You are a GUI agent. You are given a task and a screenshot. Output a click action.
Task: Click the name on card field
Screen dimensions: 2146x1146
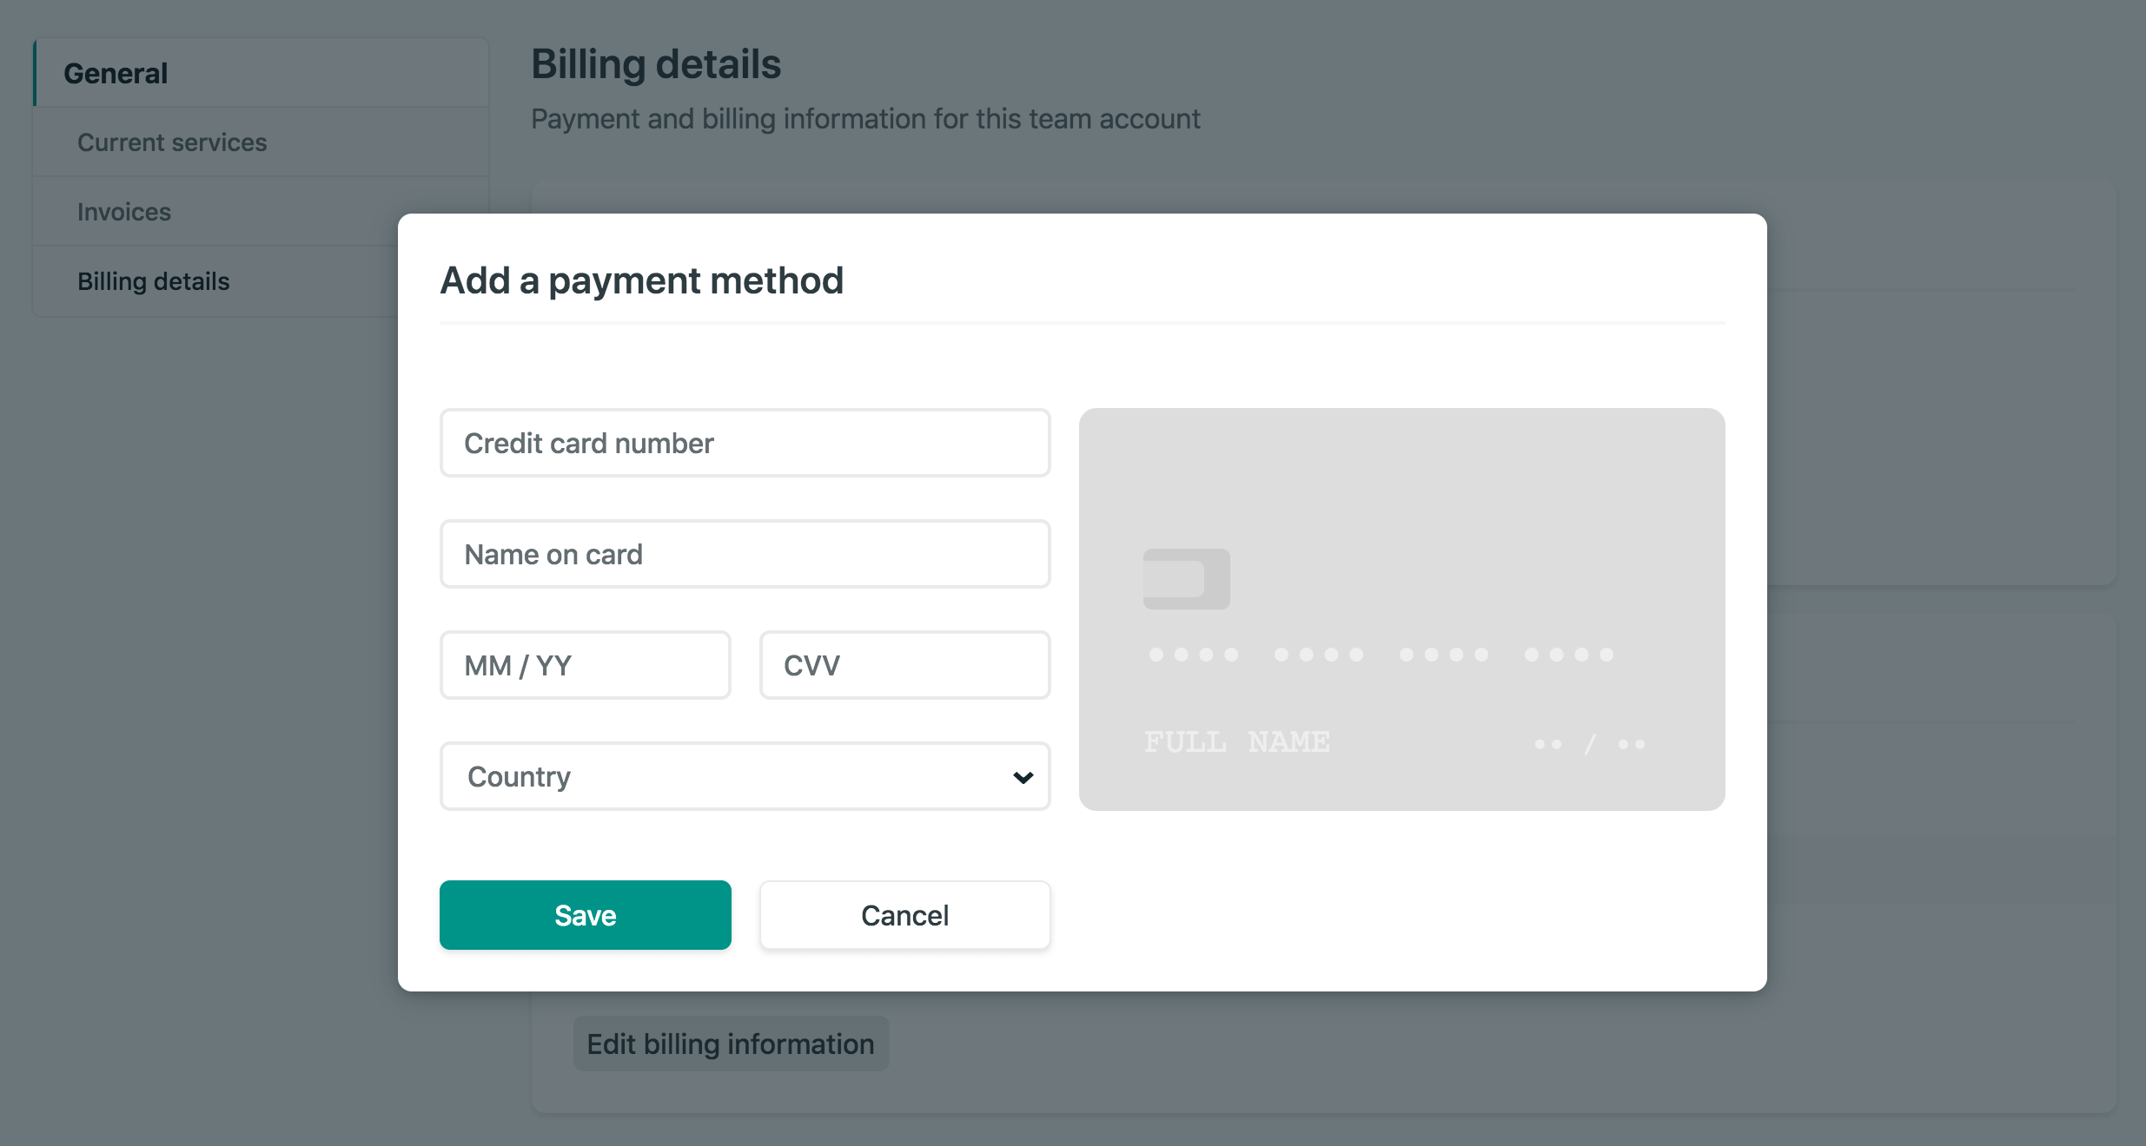pos(745,553)
